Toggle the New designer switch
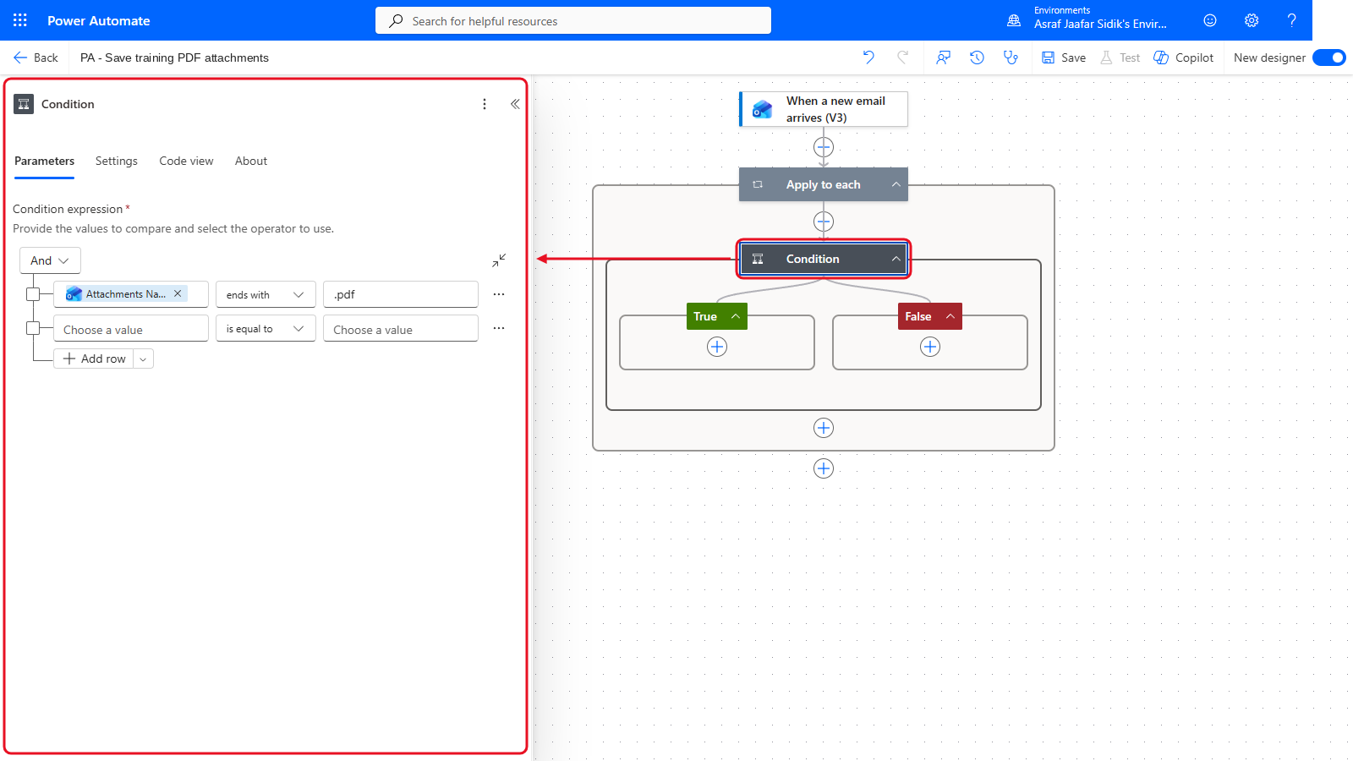 point(1329,57)
